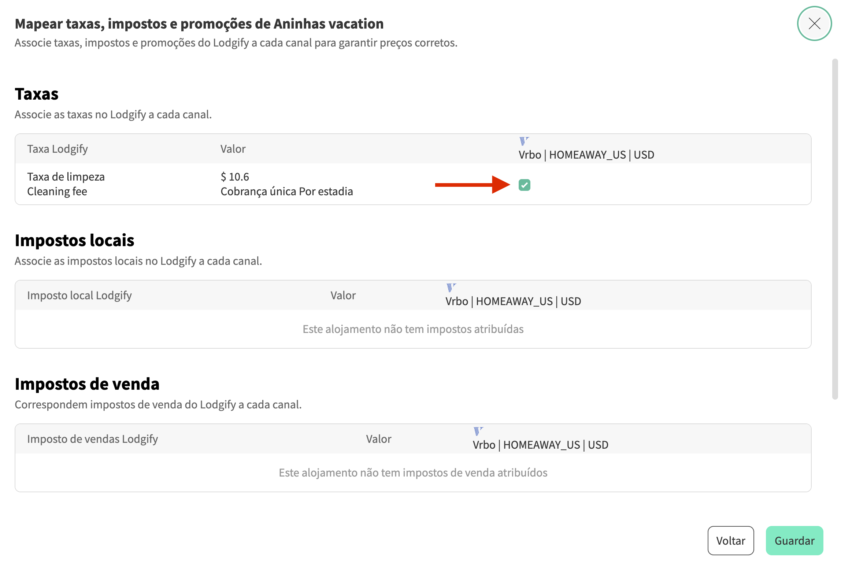Screen dimensions: 841x567
Task: Click the Impostos locais section heading
Action: point(75,240)
